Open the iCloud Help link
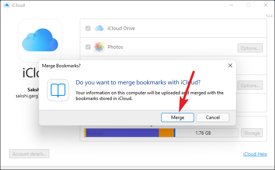Screen dimensions: 275x170 (x=255, y=154)
